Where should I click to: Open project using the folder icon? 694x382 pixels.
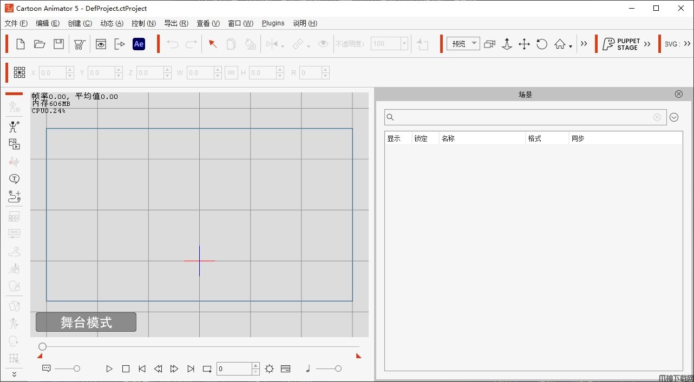coord(40,44)
